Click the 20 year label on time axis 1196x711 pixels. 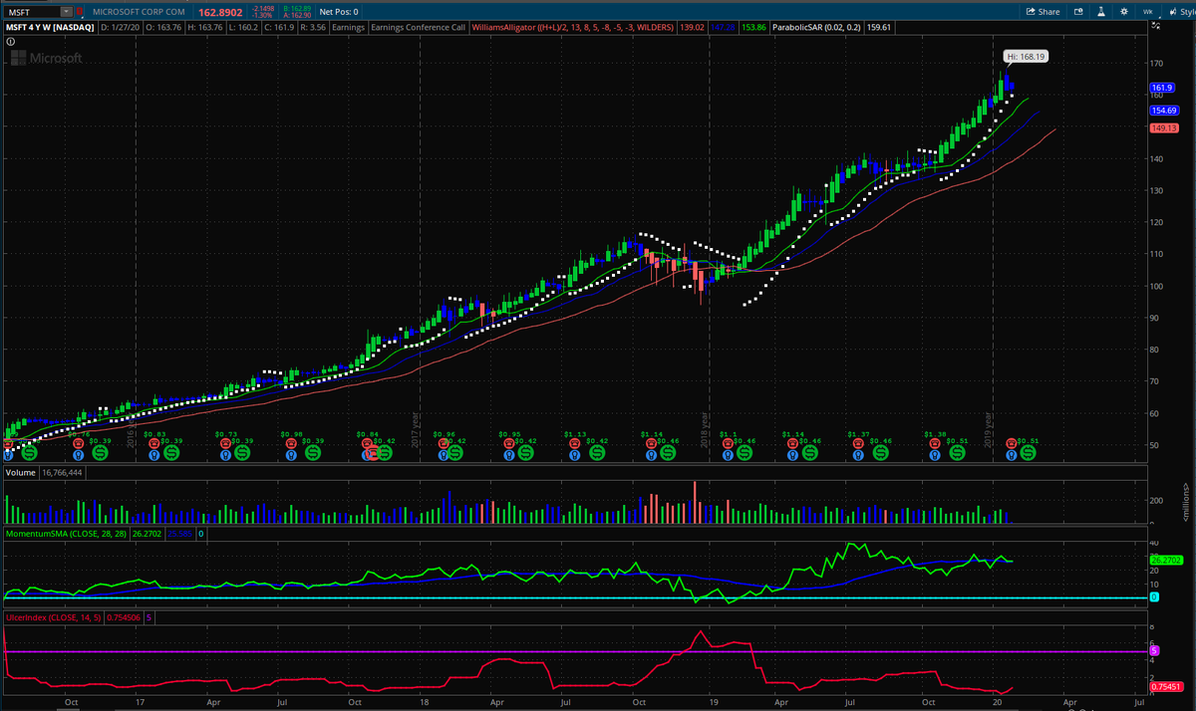coord(999,702)
